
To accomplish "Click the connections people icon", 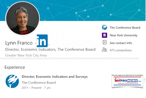I will tap(104, 50).
